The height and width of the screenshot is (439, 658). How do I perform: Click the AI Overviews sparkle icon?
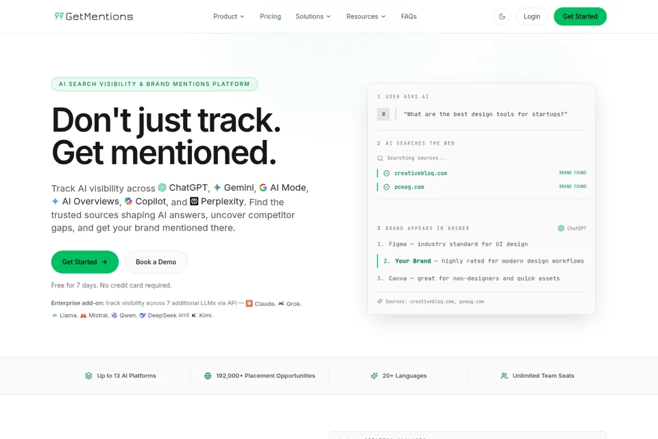pyautogui.click(x=55, y=201)
